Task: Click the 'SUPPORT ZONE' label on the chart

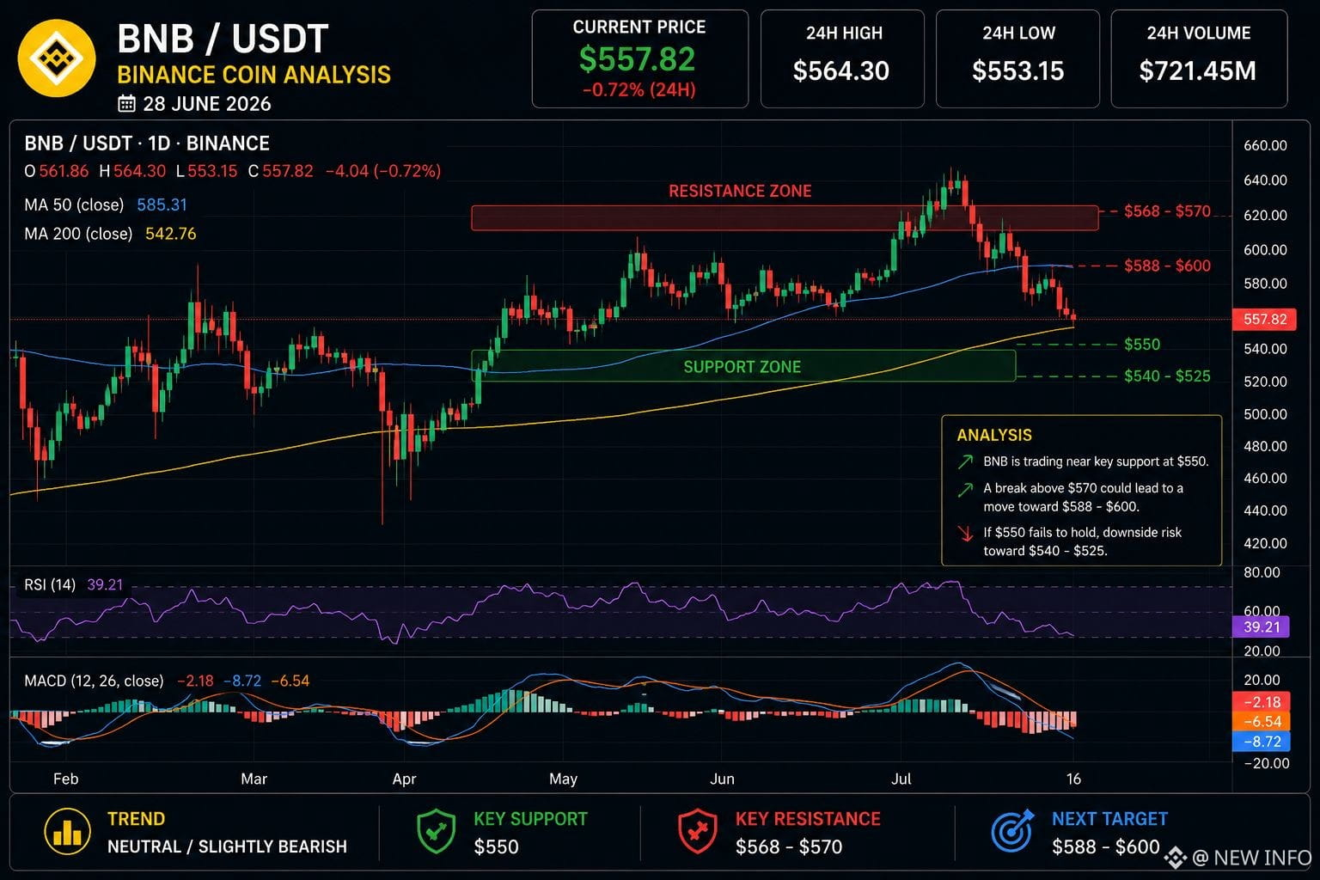Action: tap(742, 367)
